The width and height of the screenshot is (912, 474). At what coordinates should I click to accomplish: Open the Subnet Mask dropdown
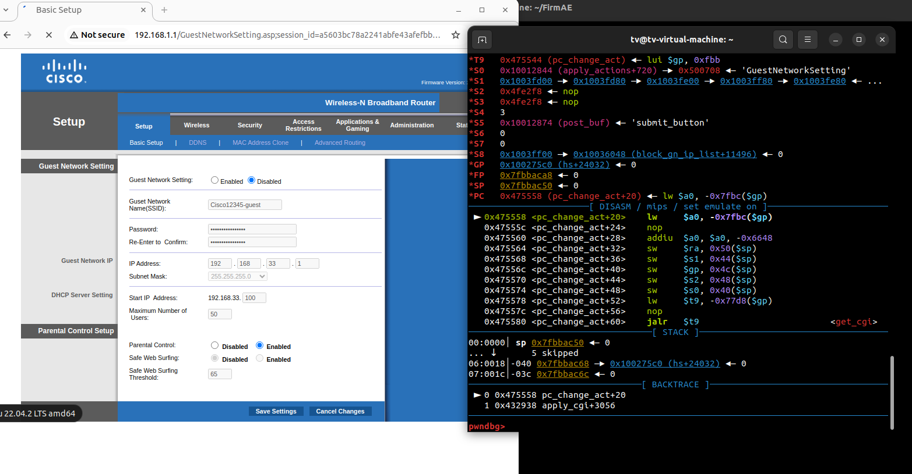coord(238,276)
